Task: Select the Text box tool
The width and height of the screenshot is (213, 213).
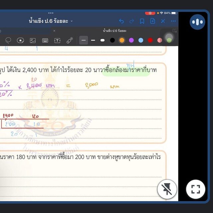Action: pos(57,41)
